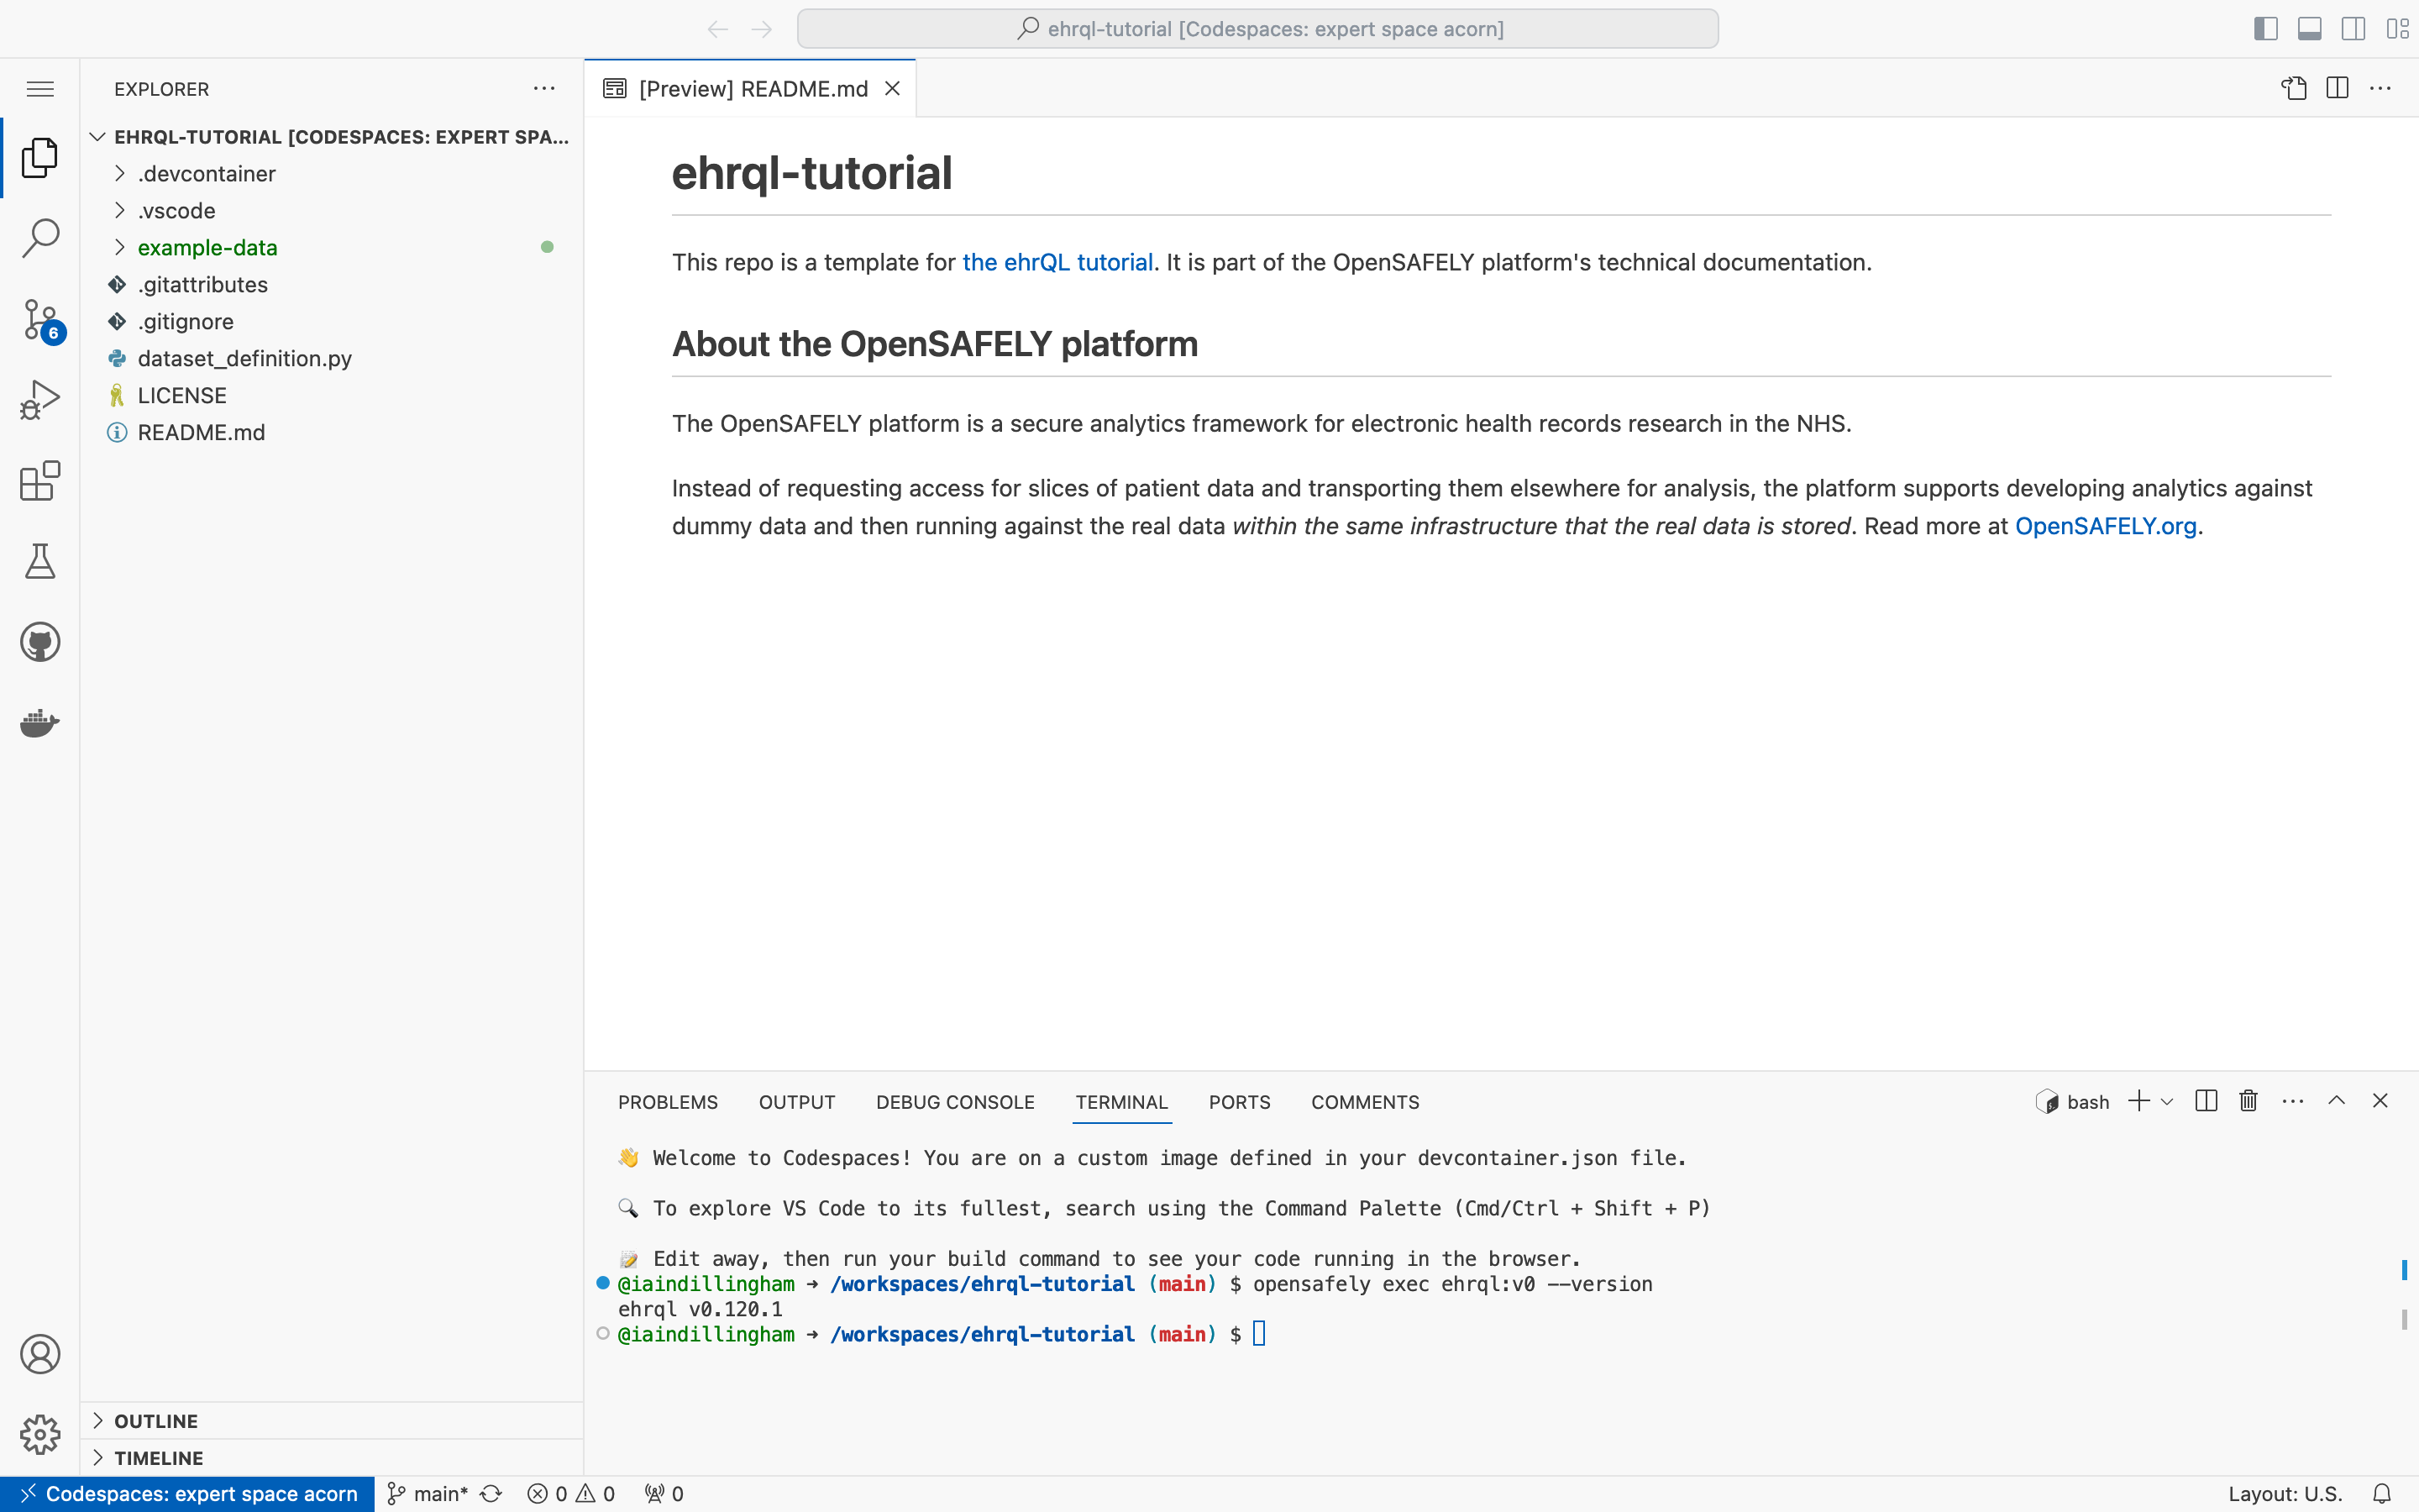This screenshot has width=2419, height=1512.
Task: Open the Testing beaker view
Action: pos(40,561)
